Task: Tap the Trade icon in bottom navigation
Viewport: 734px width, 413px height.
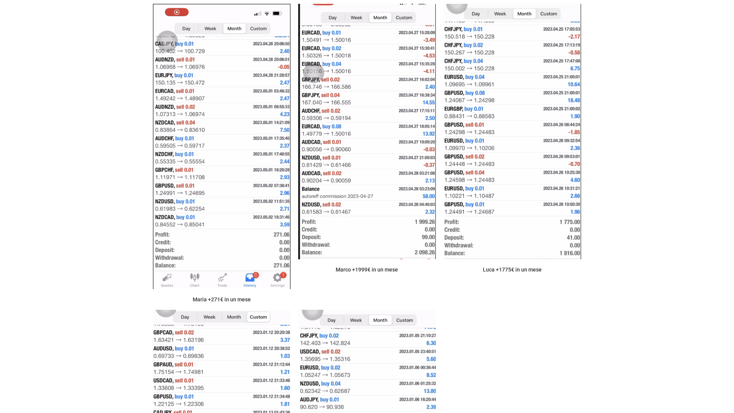Action: pyautogui.click(x=222, y=280)
